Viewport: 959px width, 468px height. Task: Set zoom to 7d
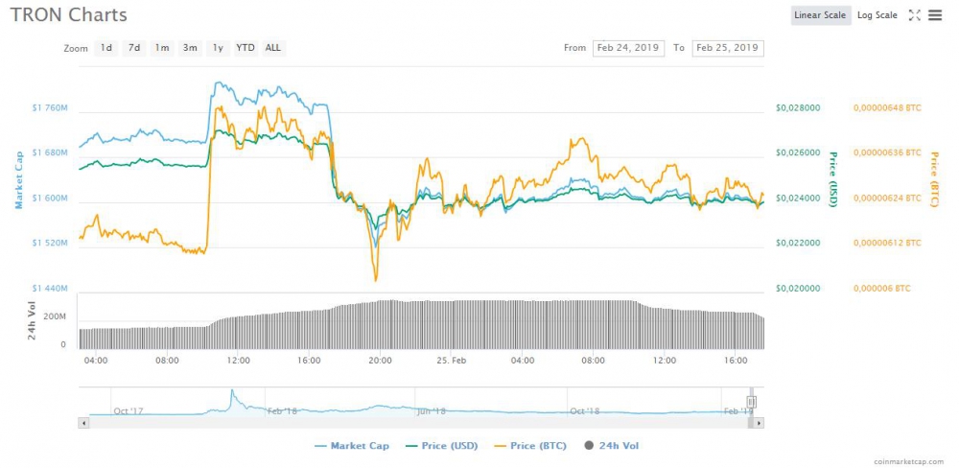coord(134,48)
